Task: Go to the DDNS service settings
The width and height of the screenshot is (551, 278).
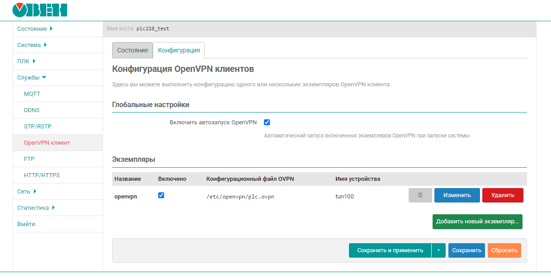Action: (x=32, y=110)
